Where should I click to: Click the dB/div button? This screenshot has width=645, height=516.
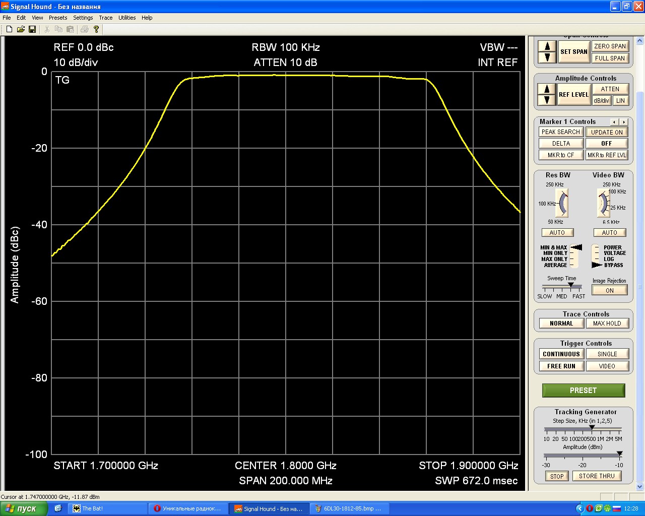[601, 100]
